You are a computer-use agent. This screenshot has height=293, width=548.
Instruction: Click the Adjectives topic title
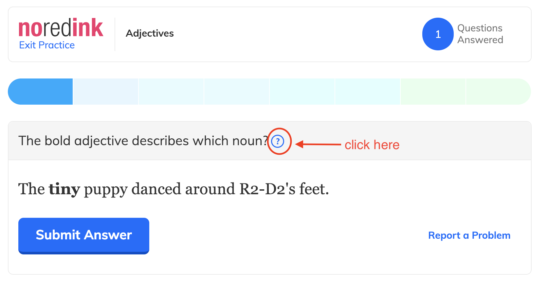point(150,33)
